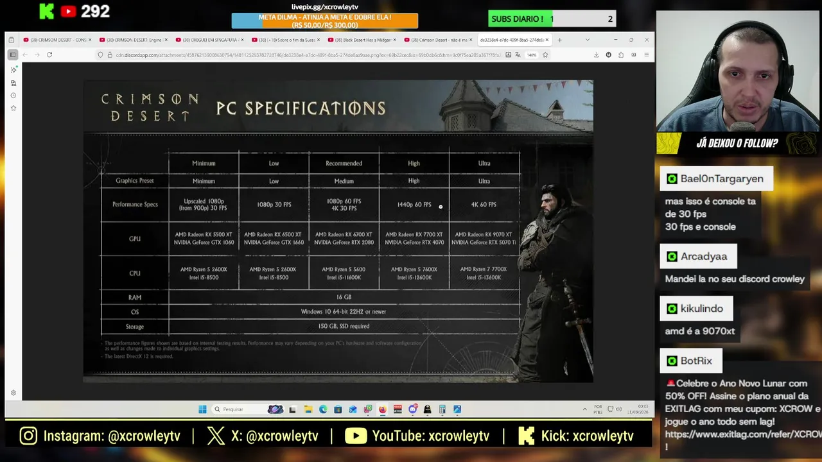The width and height of the screenshot is (822, 462).
Task: Click the '16 GB' RAM cell
Action: point(344,297)
